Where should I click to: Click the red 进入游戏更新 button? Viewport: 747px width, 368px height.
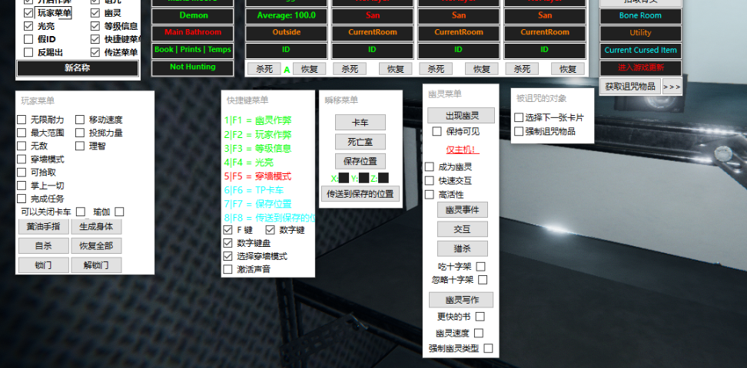tap(640, 67)
